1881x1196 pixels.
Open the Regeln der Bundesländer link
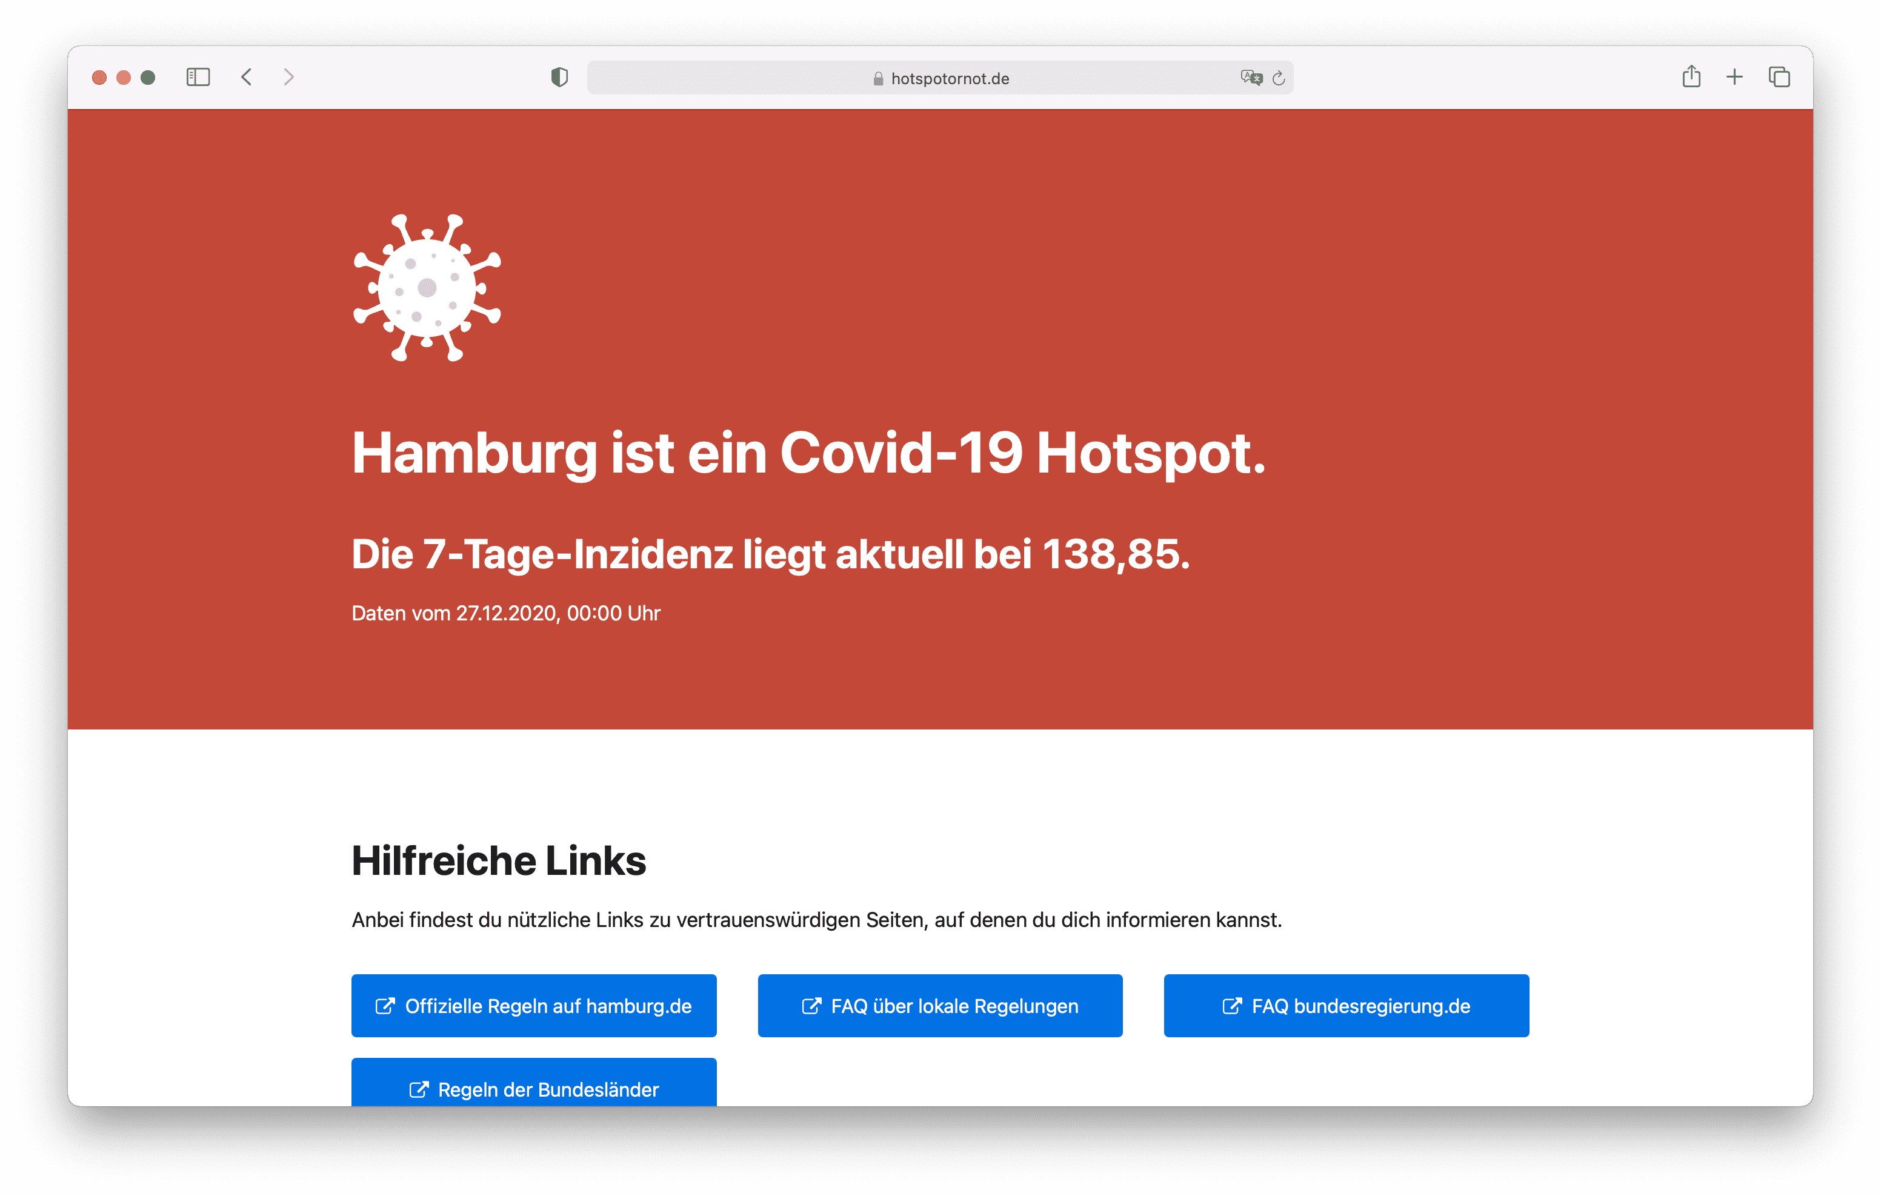pos(533,1086)
